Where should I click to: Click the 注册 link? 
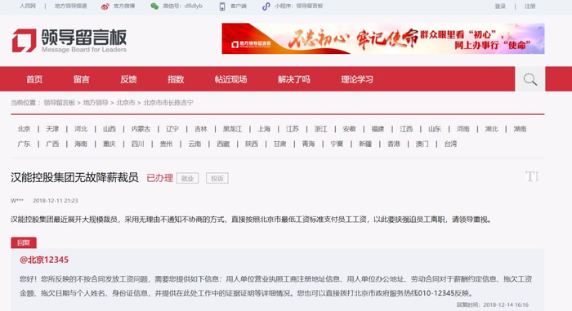(530, 7)
